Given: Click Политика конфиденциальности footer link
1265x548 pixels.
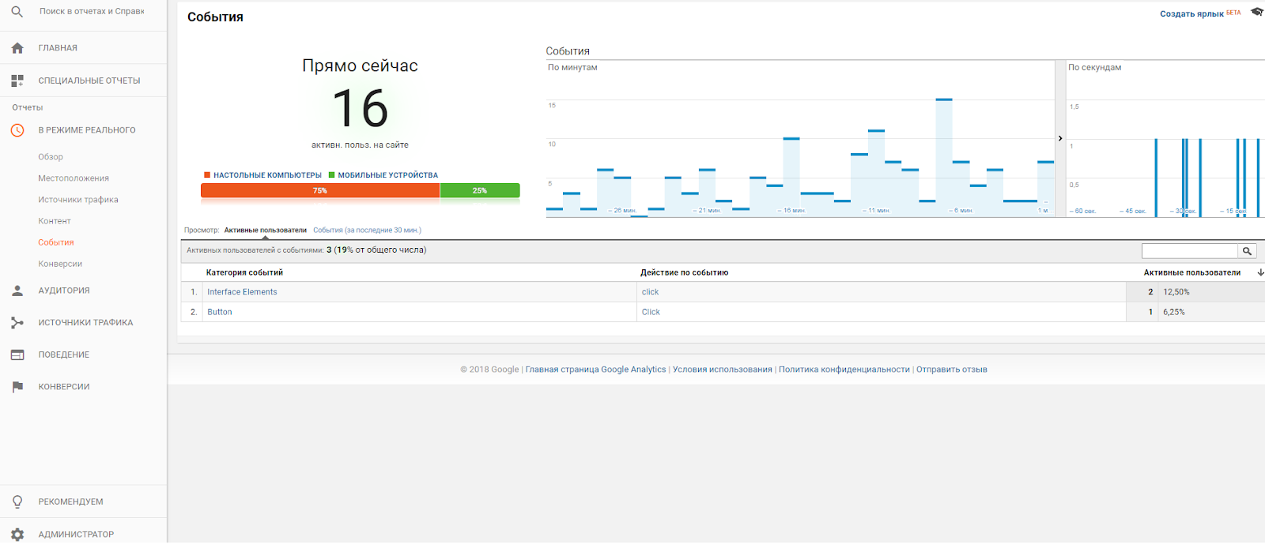Looking at the screenshot, I should [844, 370].
